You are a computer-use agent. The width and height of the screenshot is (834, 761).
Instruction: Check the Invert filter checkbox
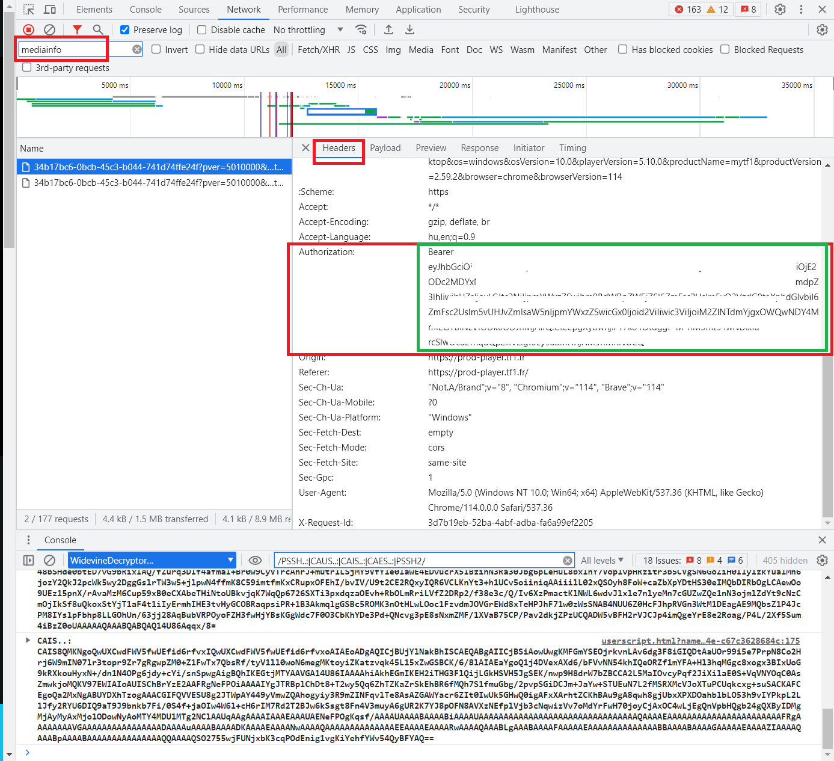point(156,49)
